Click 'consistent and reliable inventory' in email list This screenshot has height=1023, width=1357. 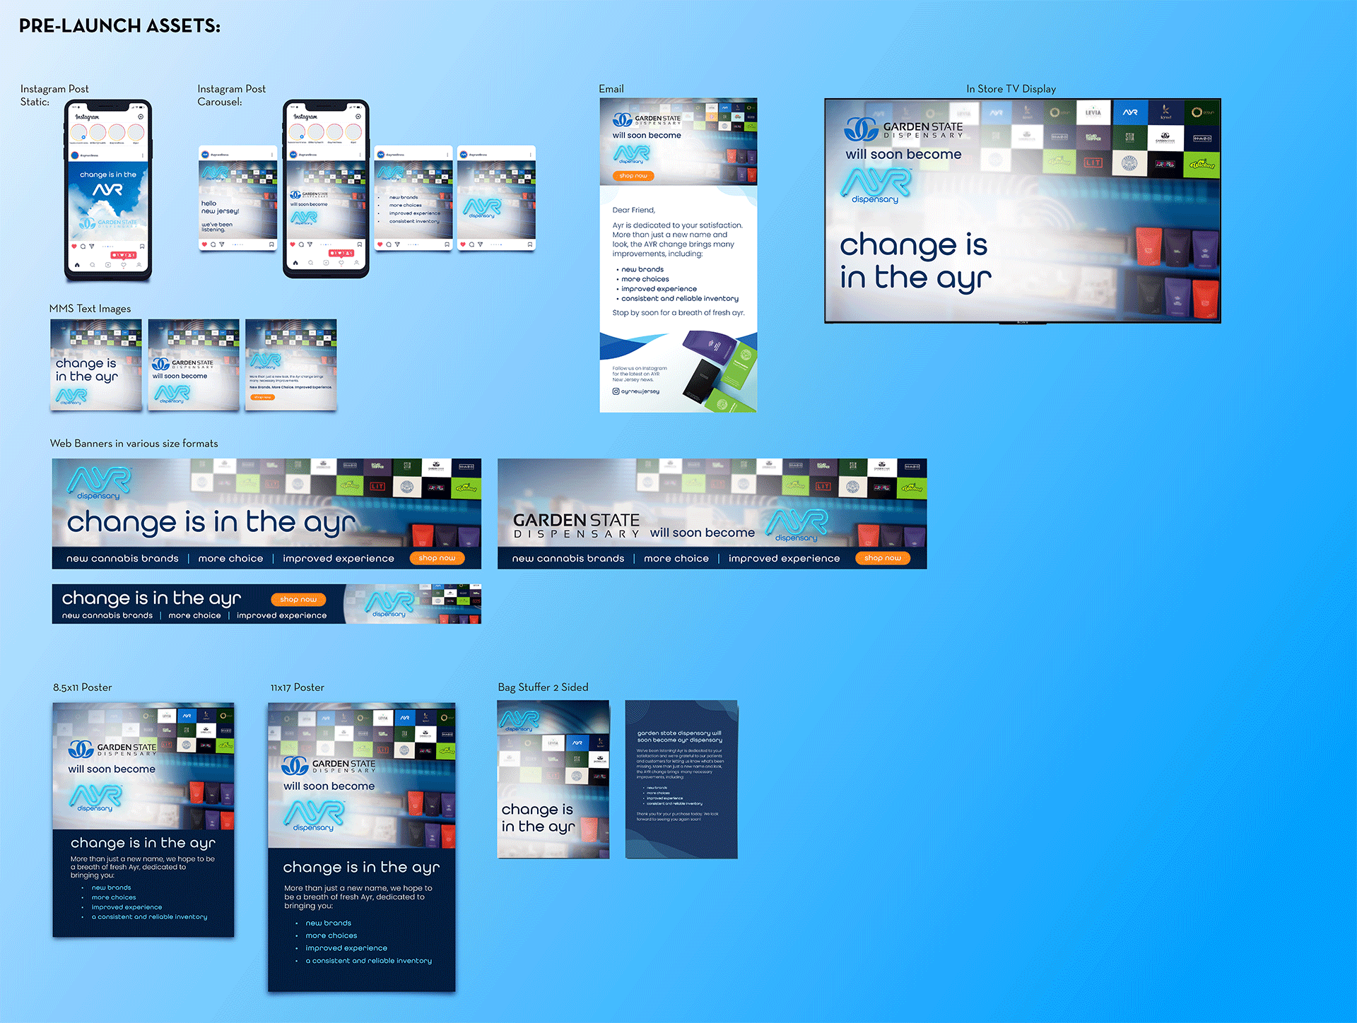click(x=680, y=298)
